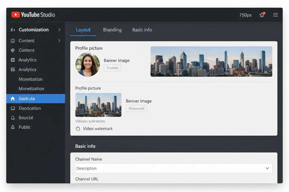Select the highlighted Suolrute sidebar item
The width and height of the screenshot is (289, 192).
[x=36, y=99]
